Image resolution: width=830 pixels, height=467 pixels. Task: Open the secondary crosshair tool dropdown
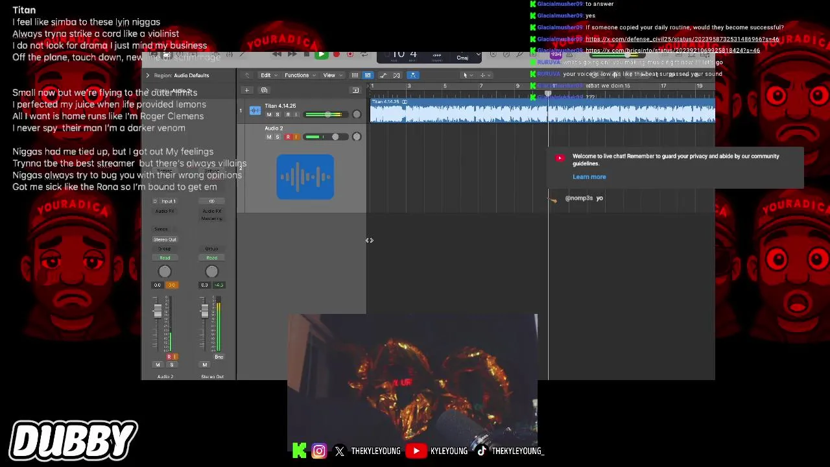[484, 75]
